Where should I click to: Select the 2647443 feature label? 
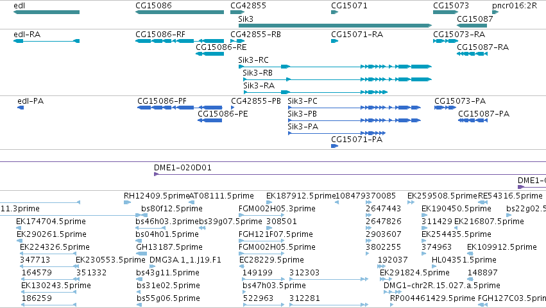click(x=384, y=209)
